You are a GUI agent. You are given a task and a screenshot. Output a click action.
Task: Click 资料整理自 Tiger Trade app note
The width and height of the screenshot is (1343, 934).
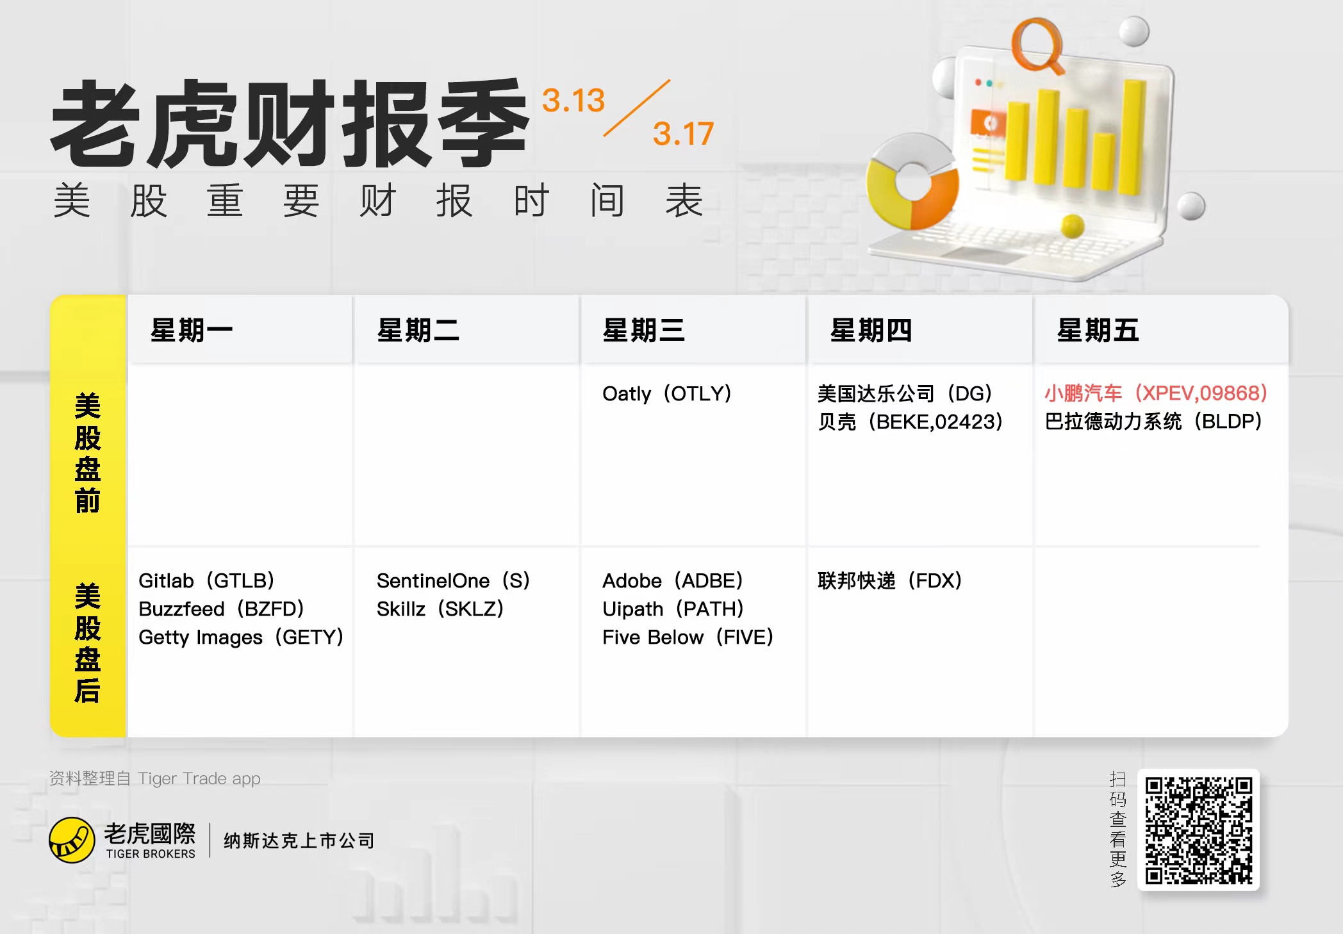[x=155, y=778]
